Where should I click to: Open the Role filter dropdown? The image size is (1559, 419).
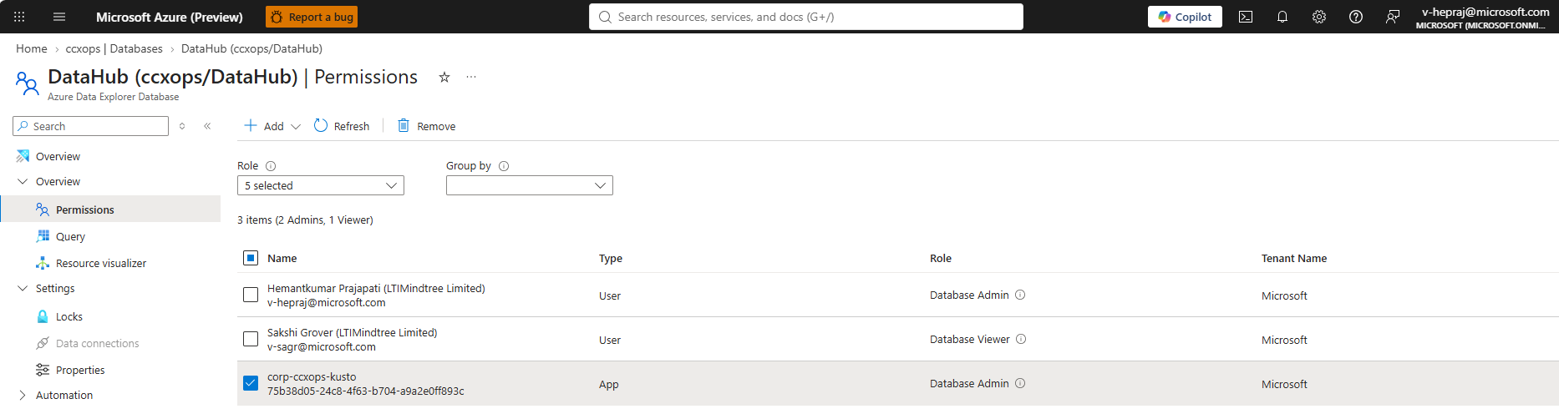click(321, 185)
